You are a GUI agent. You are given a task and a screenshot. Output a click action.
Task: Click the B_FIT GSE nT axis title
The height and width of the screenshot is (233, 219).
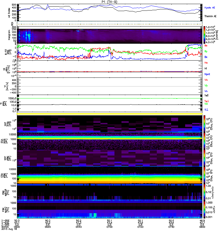click(8, 52)
